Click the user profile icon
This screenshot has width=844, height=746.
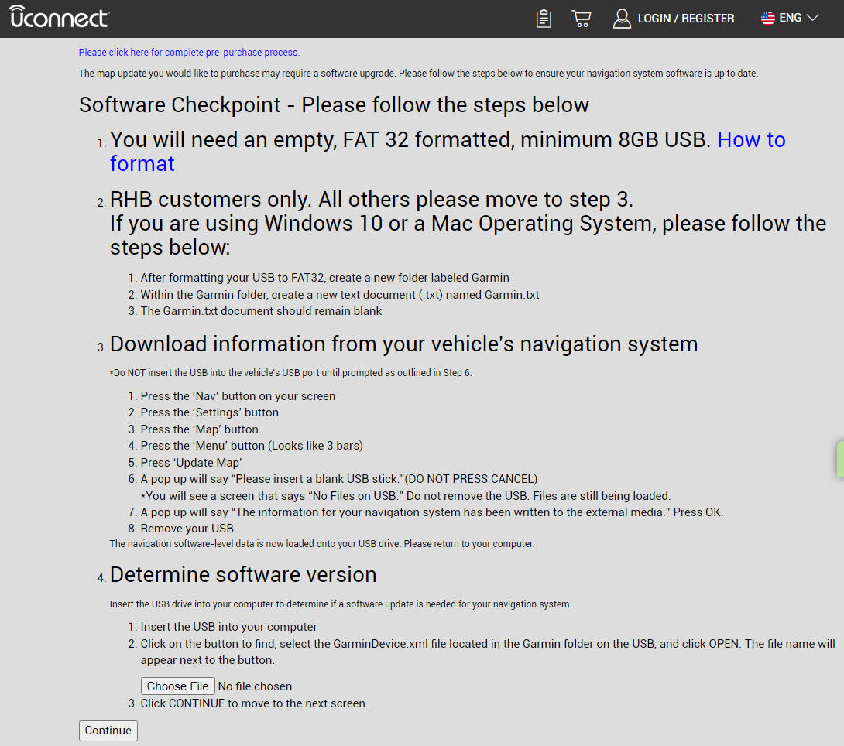622,19
